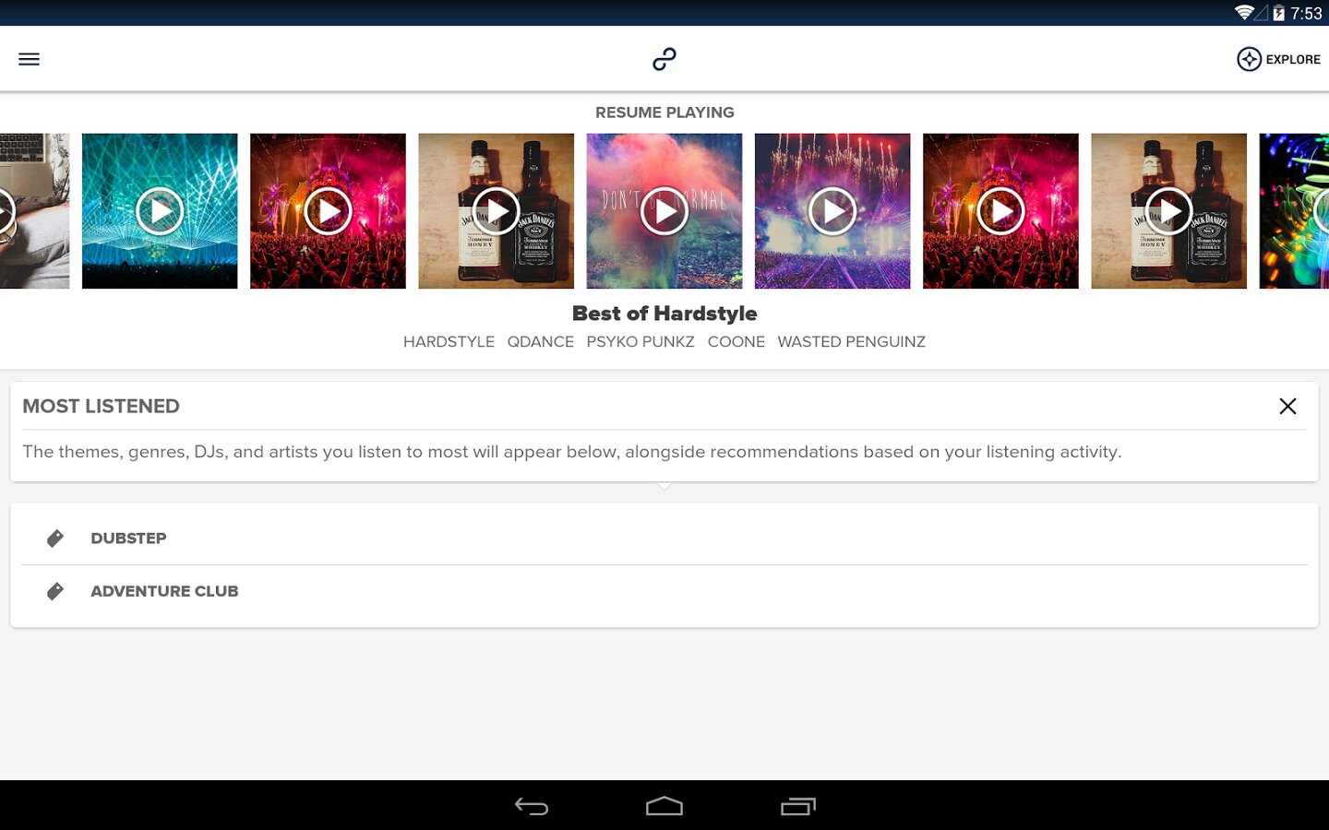The image size is (1329, 830).
Task: Click the listening activity description text
Action: [572, 452]
